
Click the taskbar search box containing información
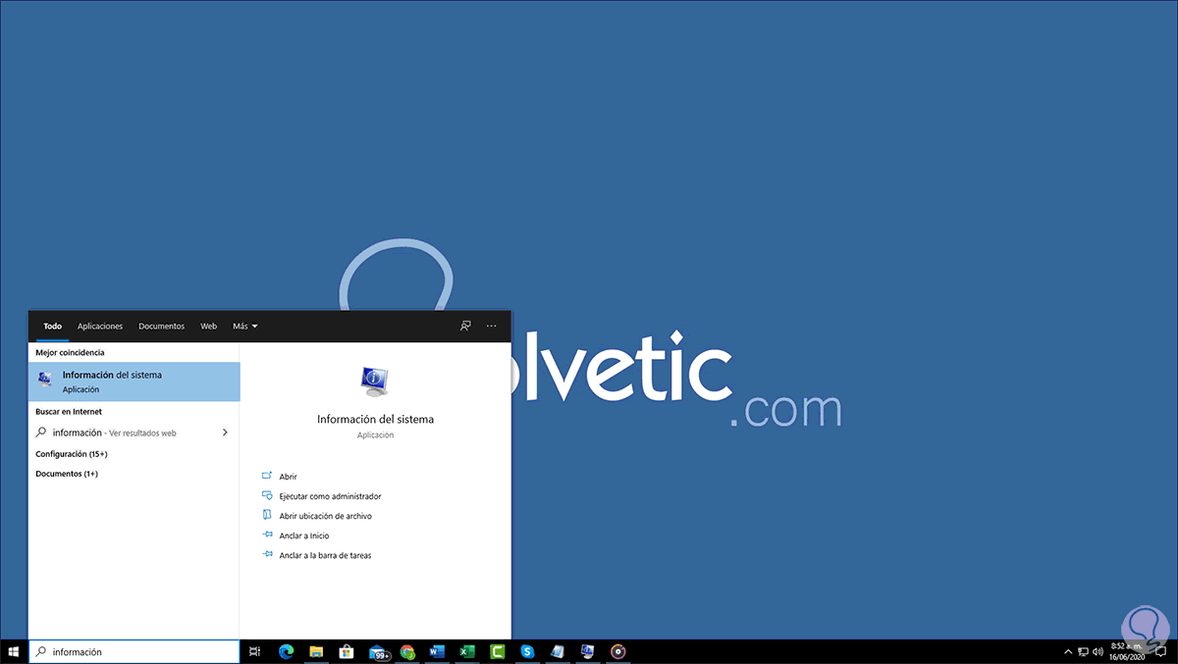point(134,651)
